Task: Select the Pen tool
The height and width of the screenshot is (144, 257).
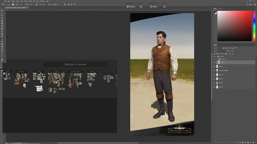Action: point(2,50)
